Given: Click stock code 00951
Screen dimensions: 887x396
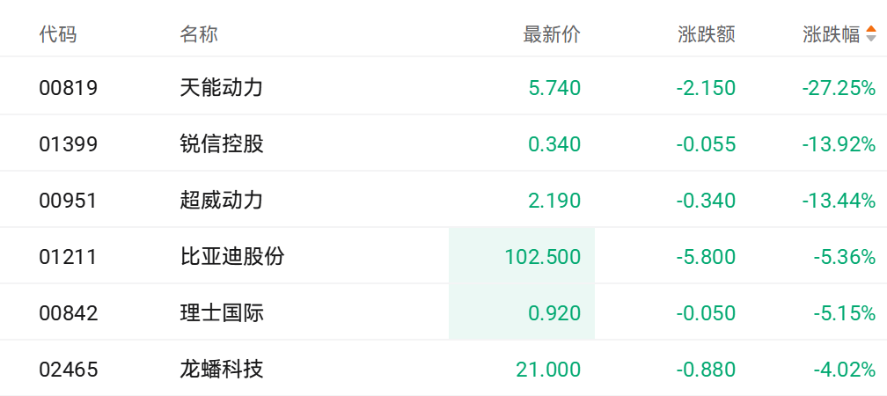Looking at the screenshot, I should point(68,201).
